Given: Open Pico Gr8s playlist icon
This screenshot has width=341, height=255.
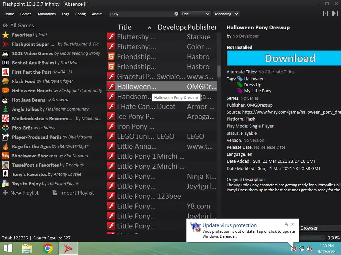Looking at the screenshot, I should (x=5, y=128).
